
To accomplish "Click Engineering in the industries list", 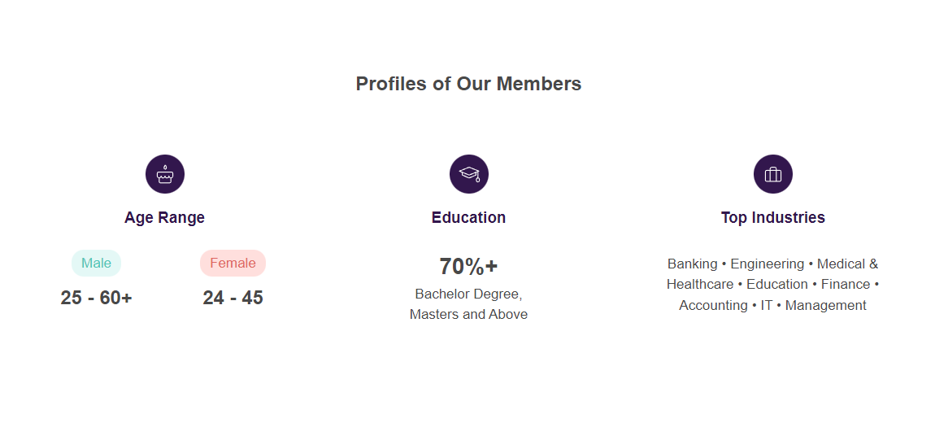I will (x=767, y=264).
